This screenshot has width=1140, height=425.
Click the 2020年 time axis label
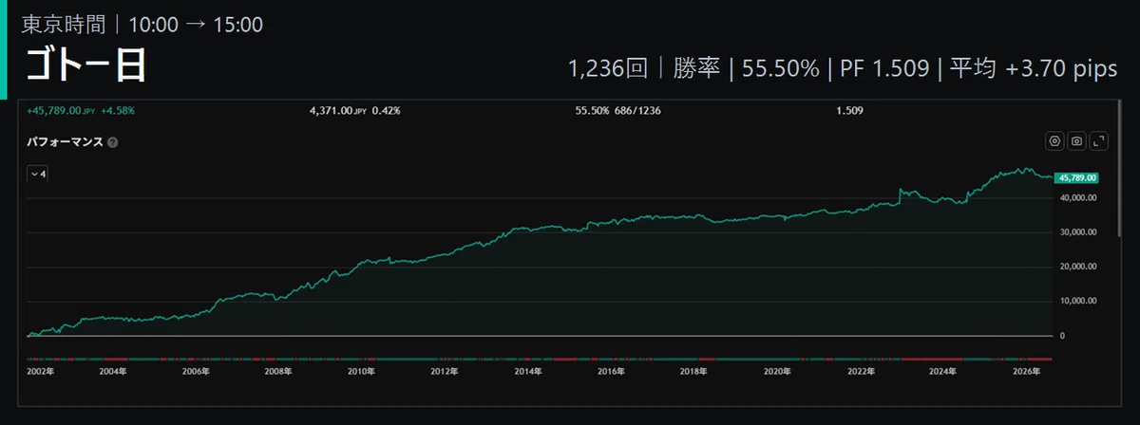pyautogui.click(x=776, y=373)
